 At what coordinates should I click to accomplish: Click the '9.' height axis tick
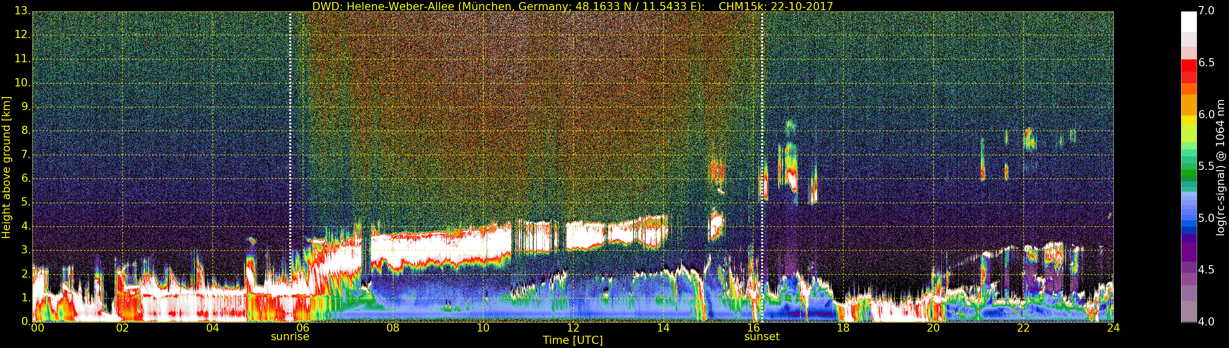[26, 106]
